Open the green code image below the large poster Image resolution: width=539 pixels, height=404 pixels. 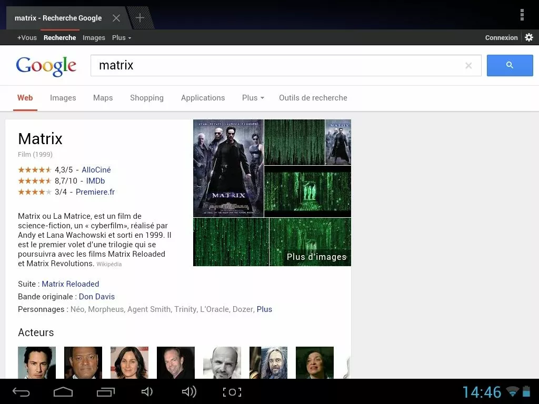pyautogui.click(x=231, y=242)
